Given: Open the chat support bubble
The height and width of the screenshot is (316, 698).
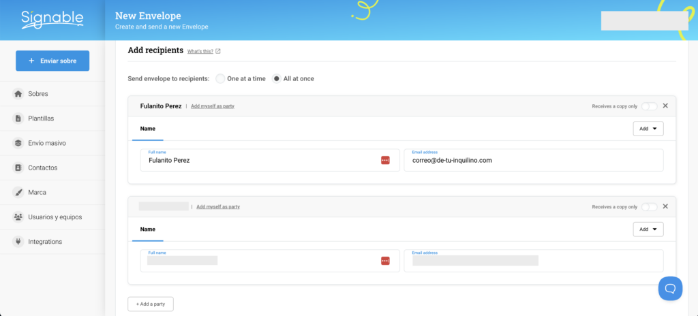Looking at the screenshot, I should [669, 288].
